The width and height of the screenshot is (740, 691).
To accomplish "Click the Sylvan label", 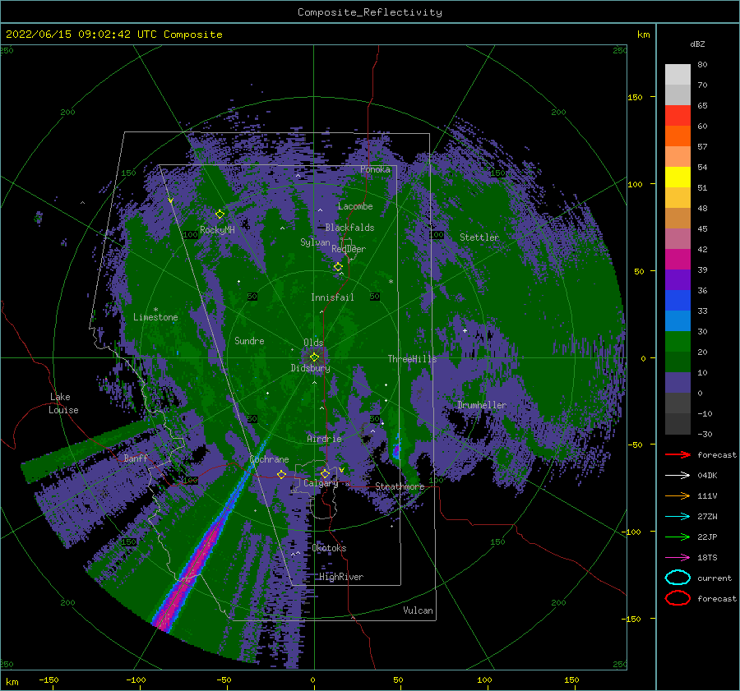I will tap(315, 242).
